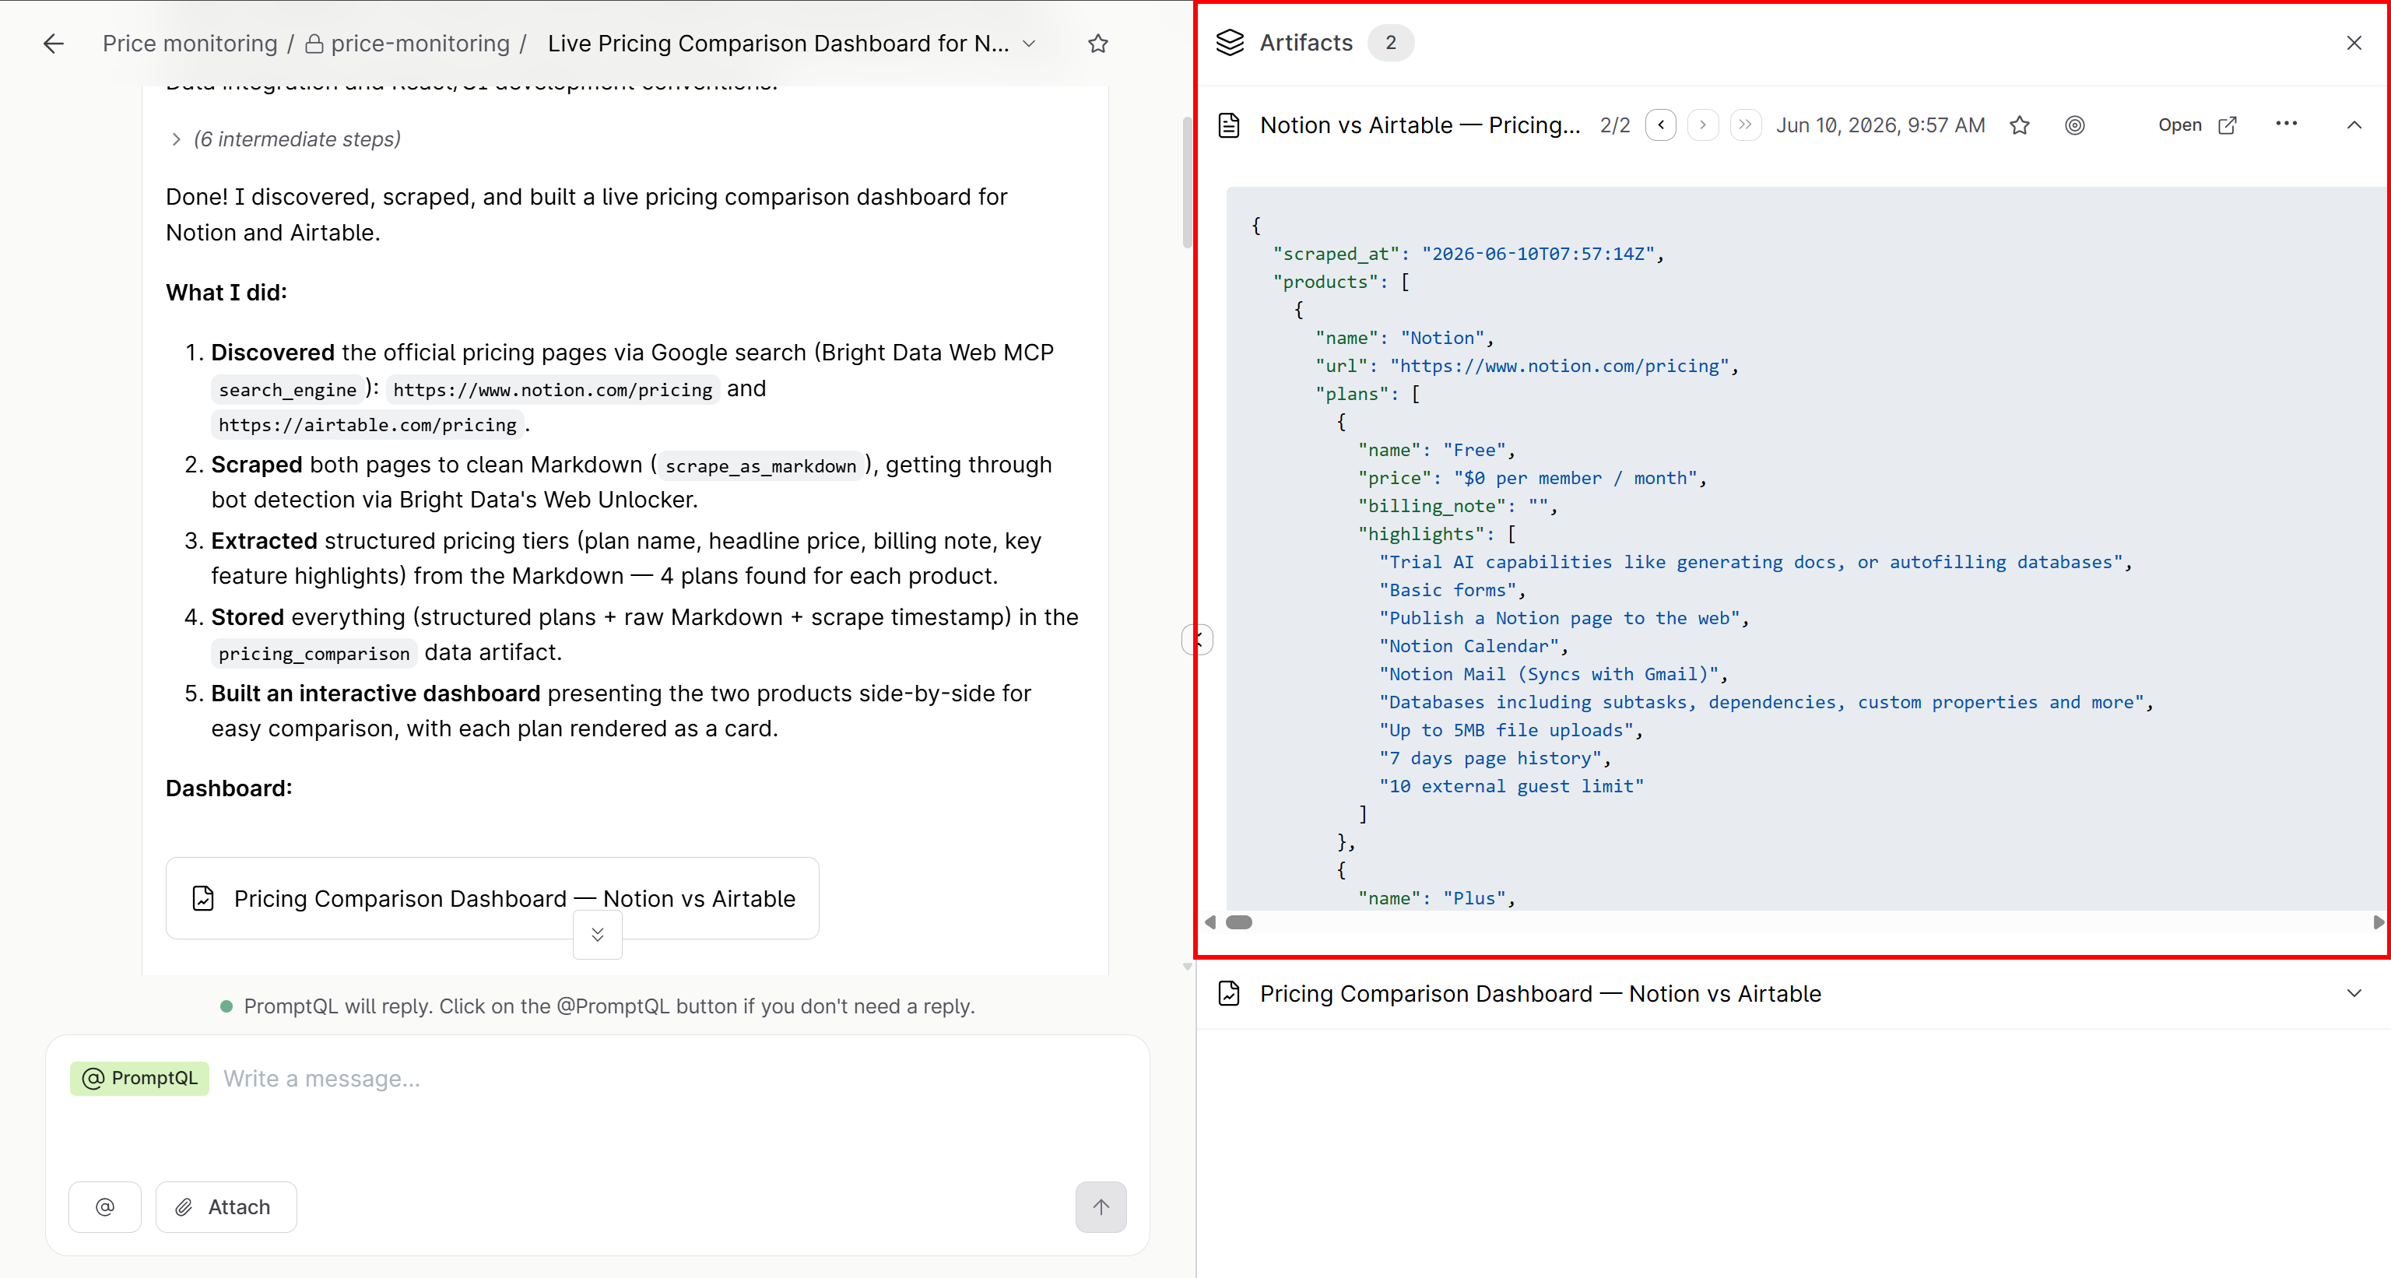
Task: Open the artifact more options menu
Action: [x=2286, y=125]
